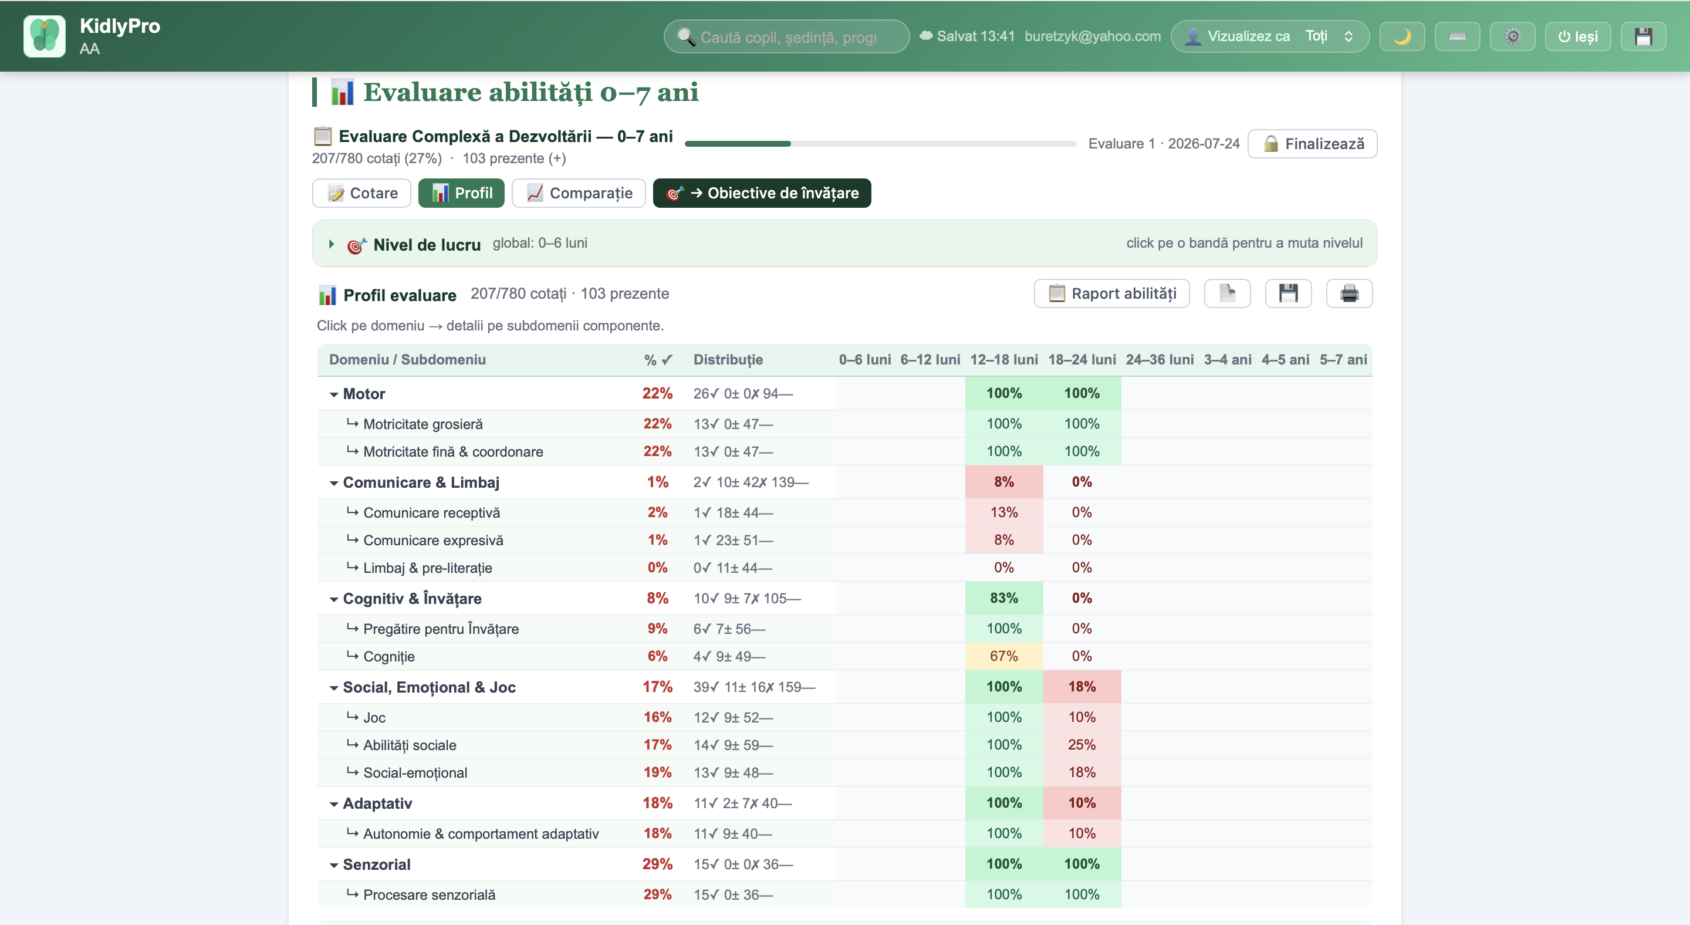Select the Pregătire pentru Învățare subdomain

point(844,629)
